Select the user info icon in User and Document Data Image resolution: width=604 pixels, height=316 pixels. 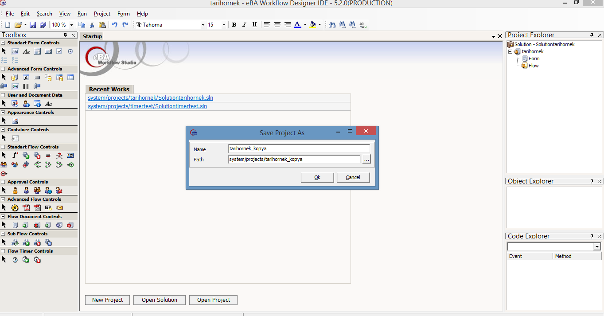26,104
